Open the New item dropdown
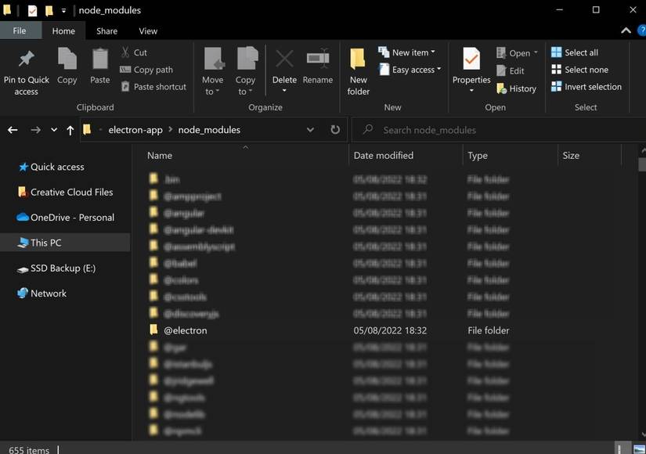 point(408,52)
